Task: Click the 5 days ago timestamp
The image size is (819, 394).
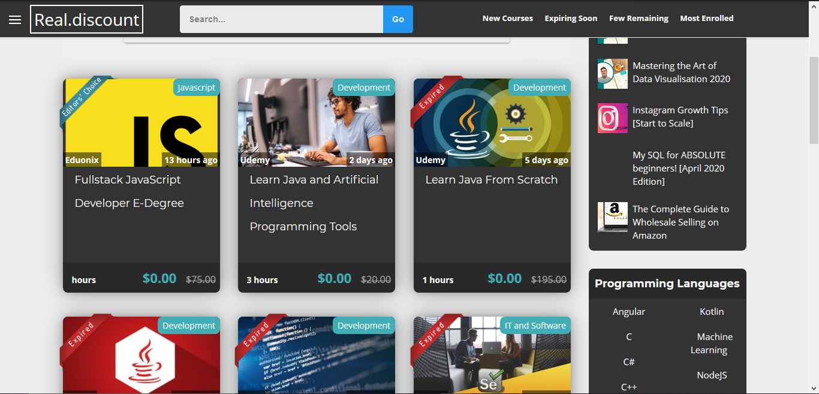Action: point(546,160)
